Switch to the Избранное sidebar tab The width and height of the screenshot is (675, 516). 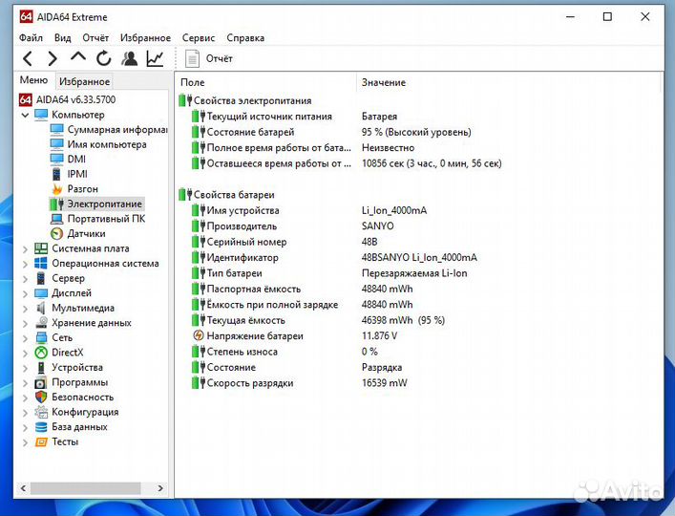click(84, 81)
